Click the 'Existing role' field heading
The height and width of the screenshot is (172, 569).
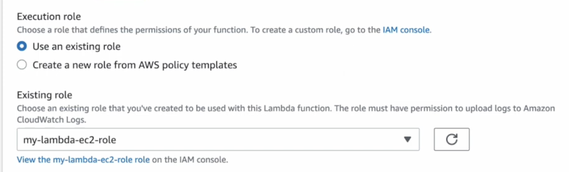(x=44, y=95)
